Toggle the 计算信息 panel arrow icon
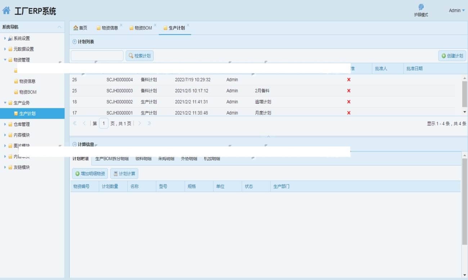 [75, 144]
